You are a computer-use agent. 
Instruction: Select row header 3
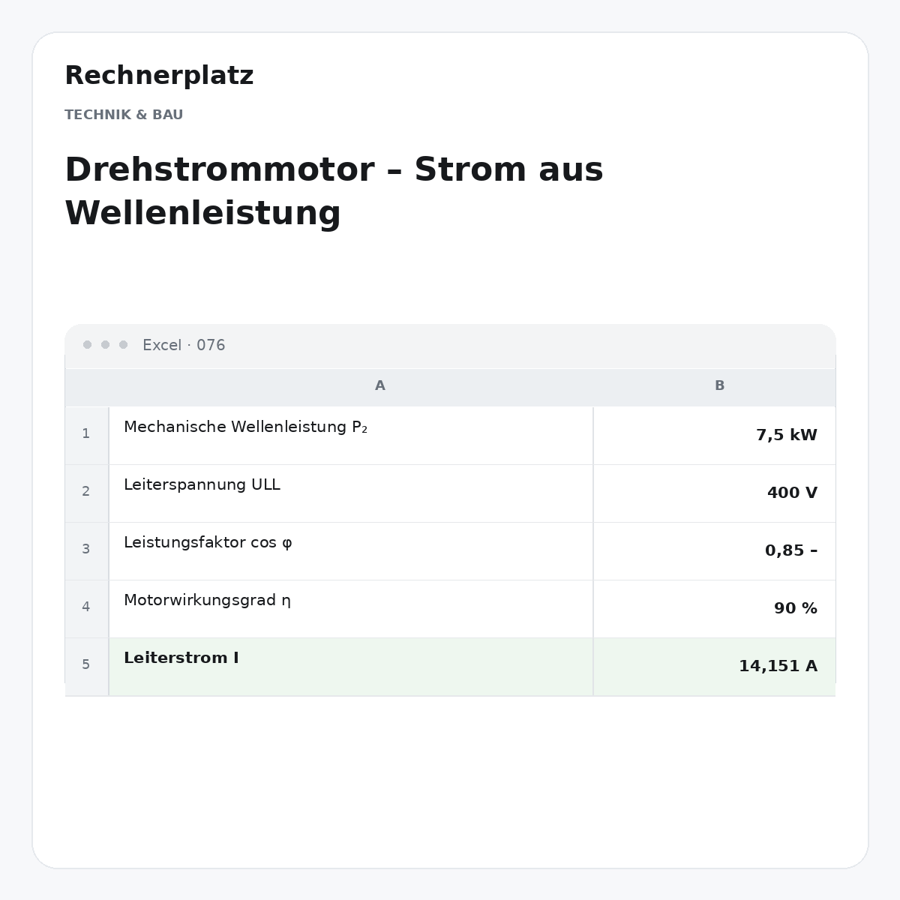(x=86, y=550)
